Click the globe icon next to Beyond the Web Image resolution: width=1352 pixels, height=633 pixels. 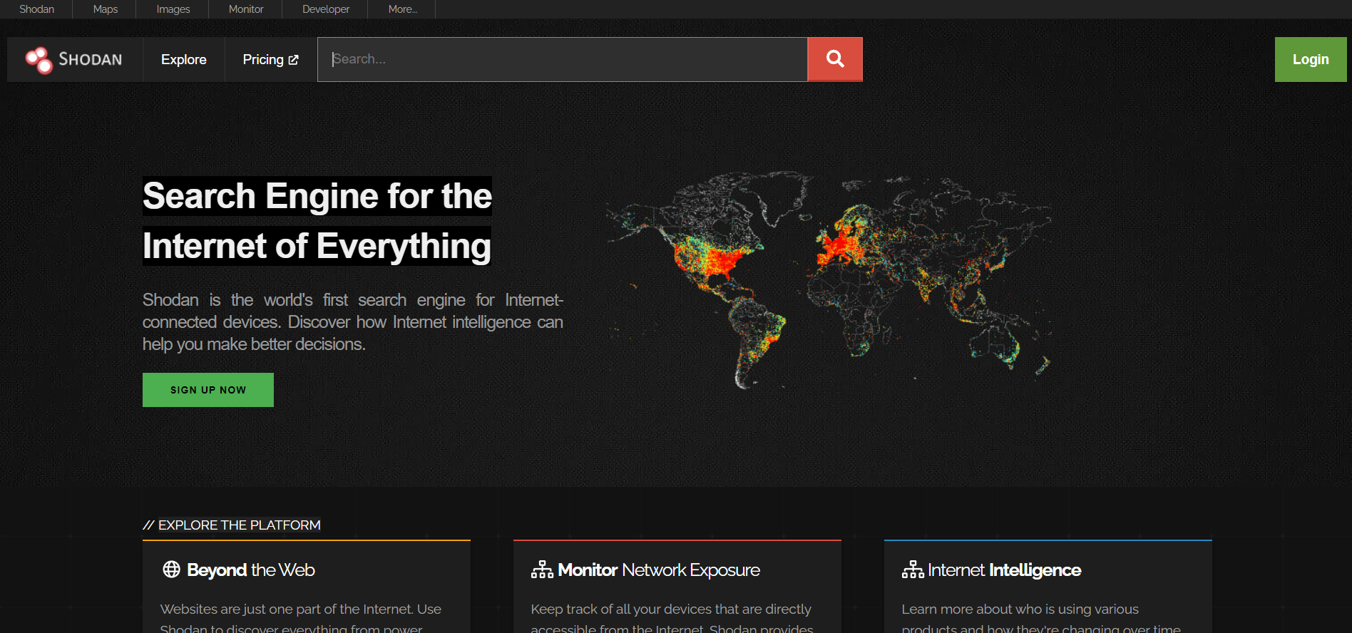[171, 570]
